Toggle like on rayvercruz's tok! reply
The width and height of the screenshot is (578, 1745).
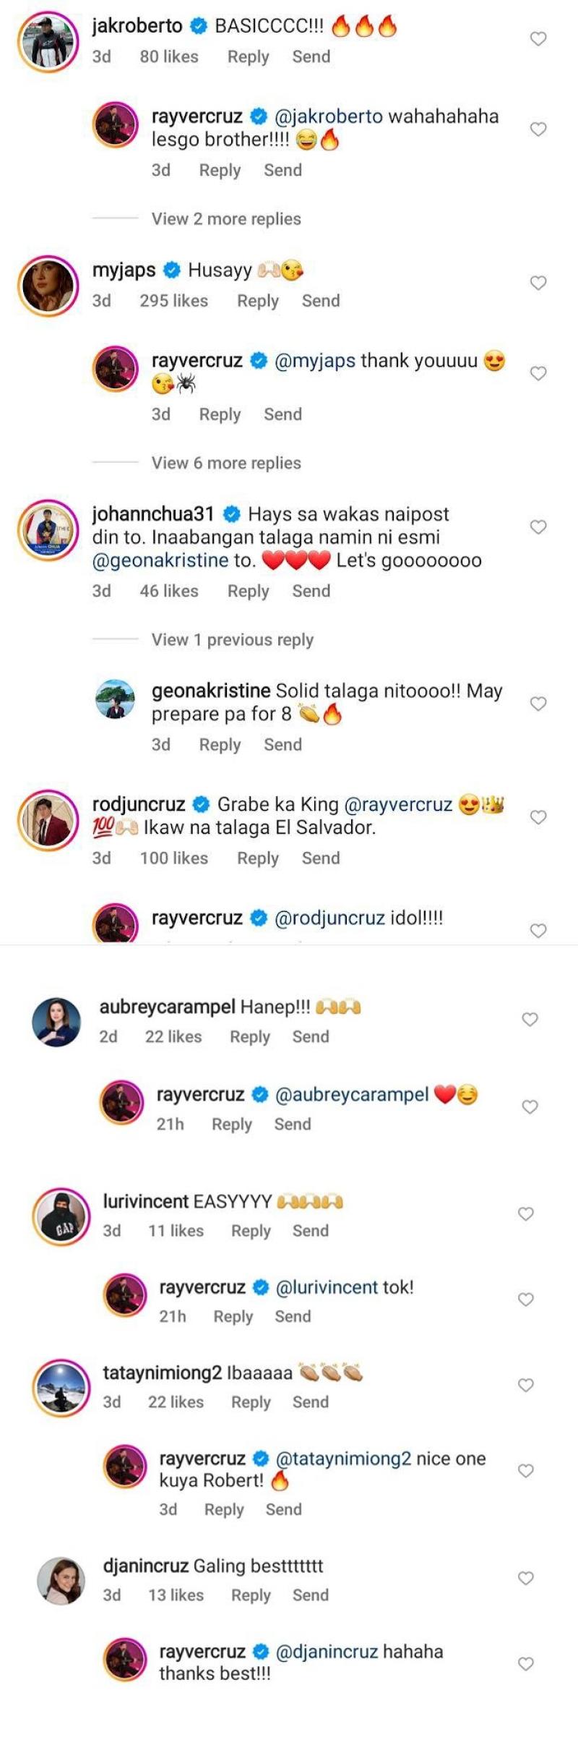pyautogui.click(x=526, y=1300)
